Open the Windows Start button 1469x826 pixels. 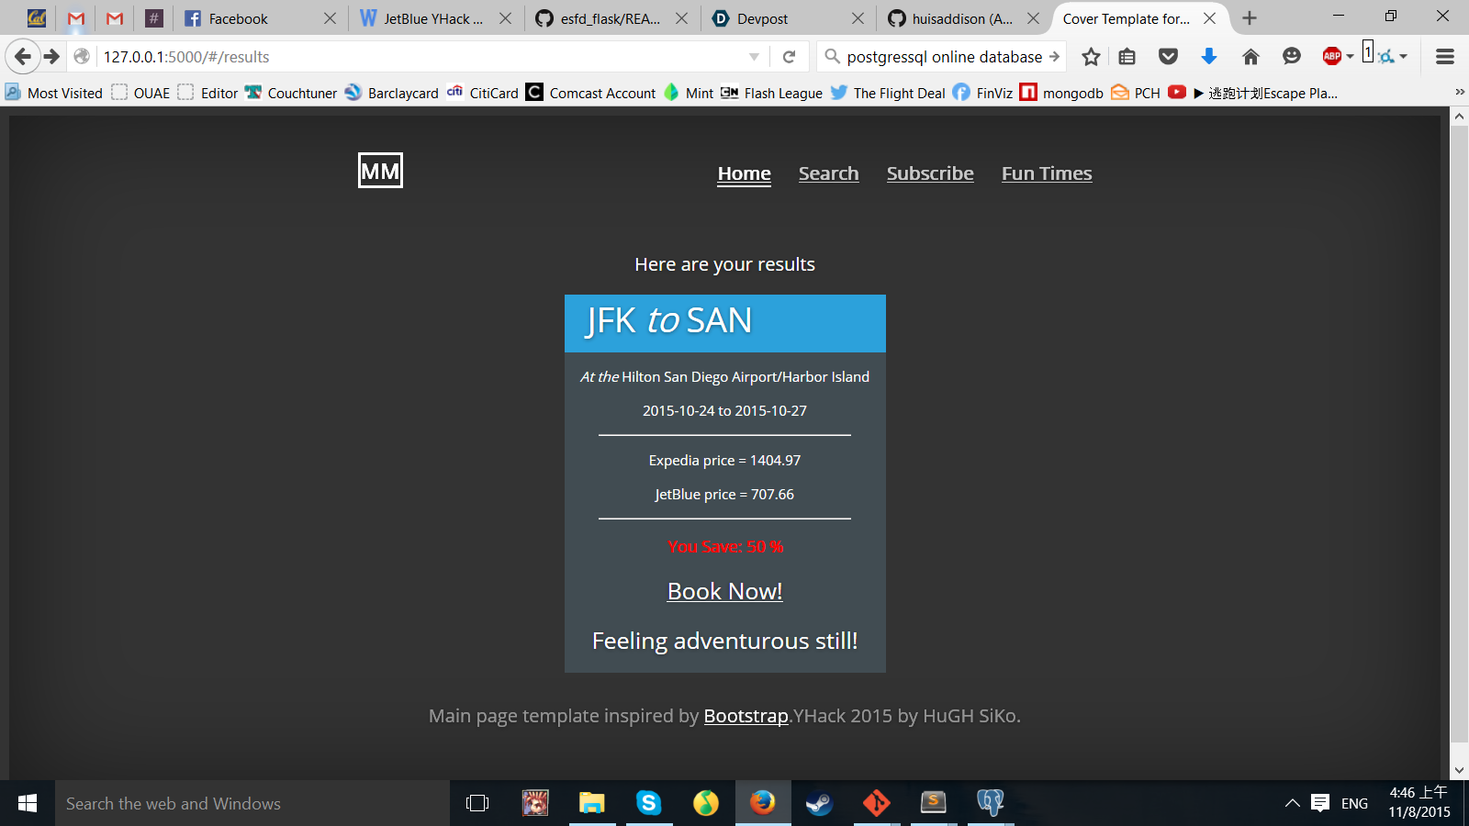(x=28, y=803)
